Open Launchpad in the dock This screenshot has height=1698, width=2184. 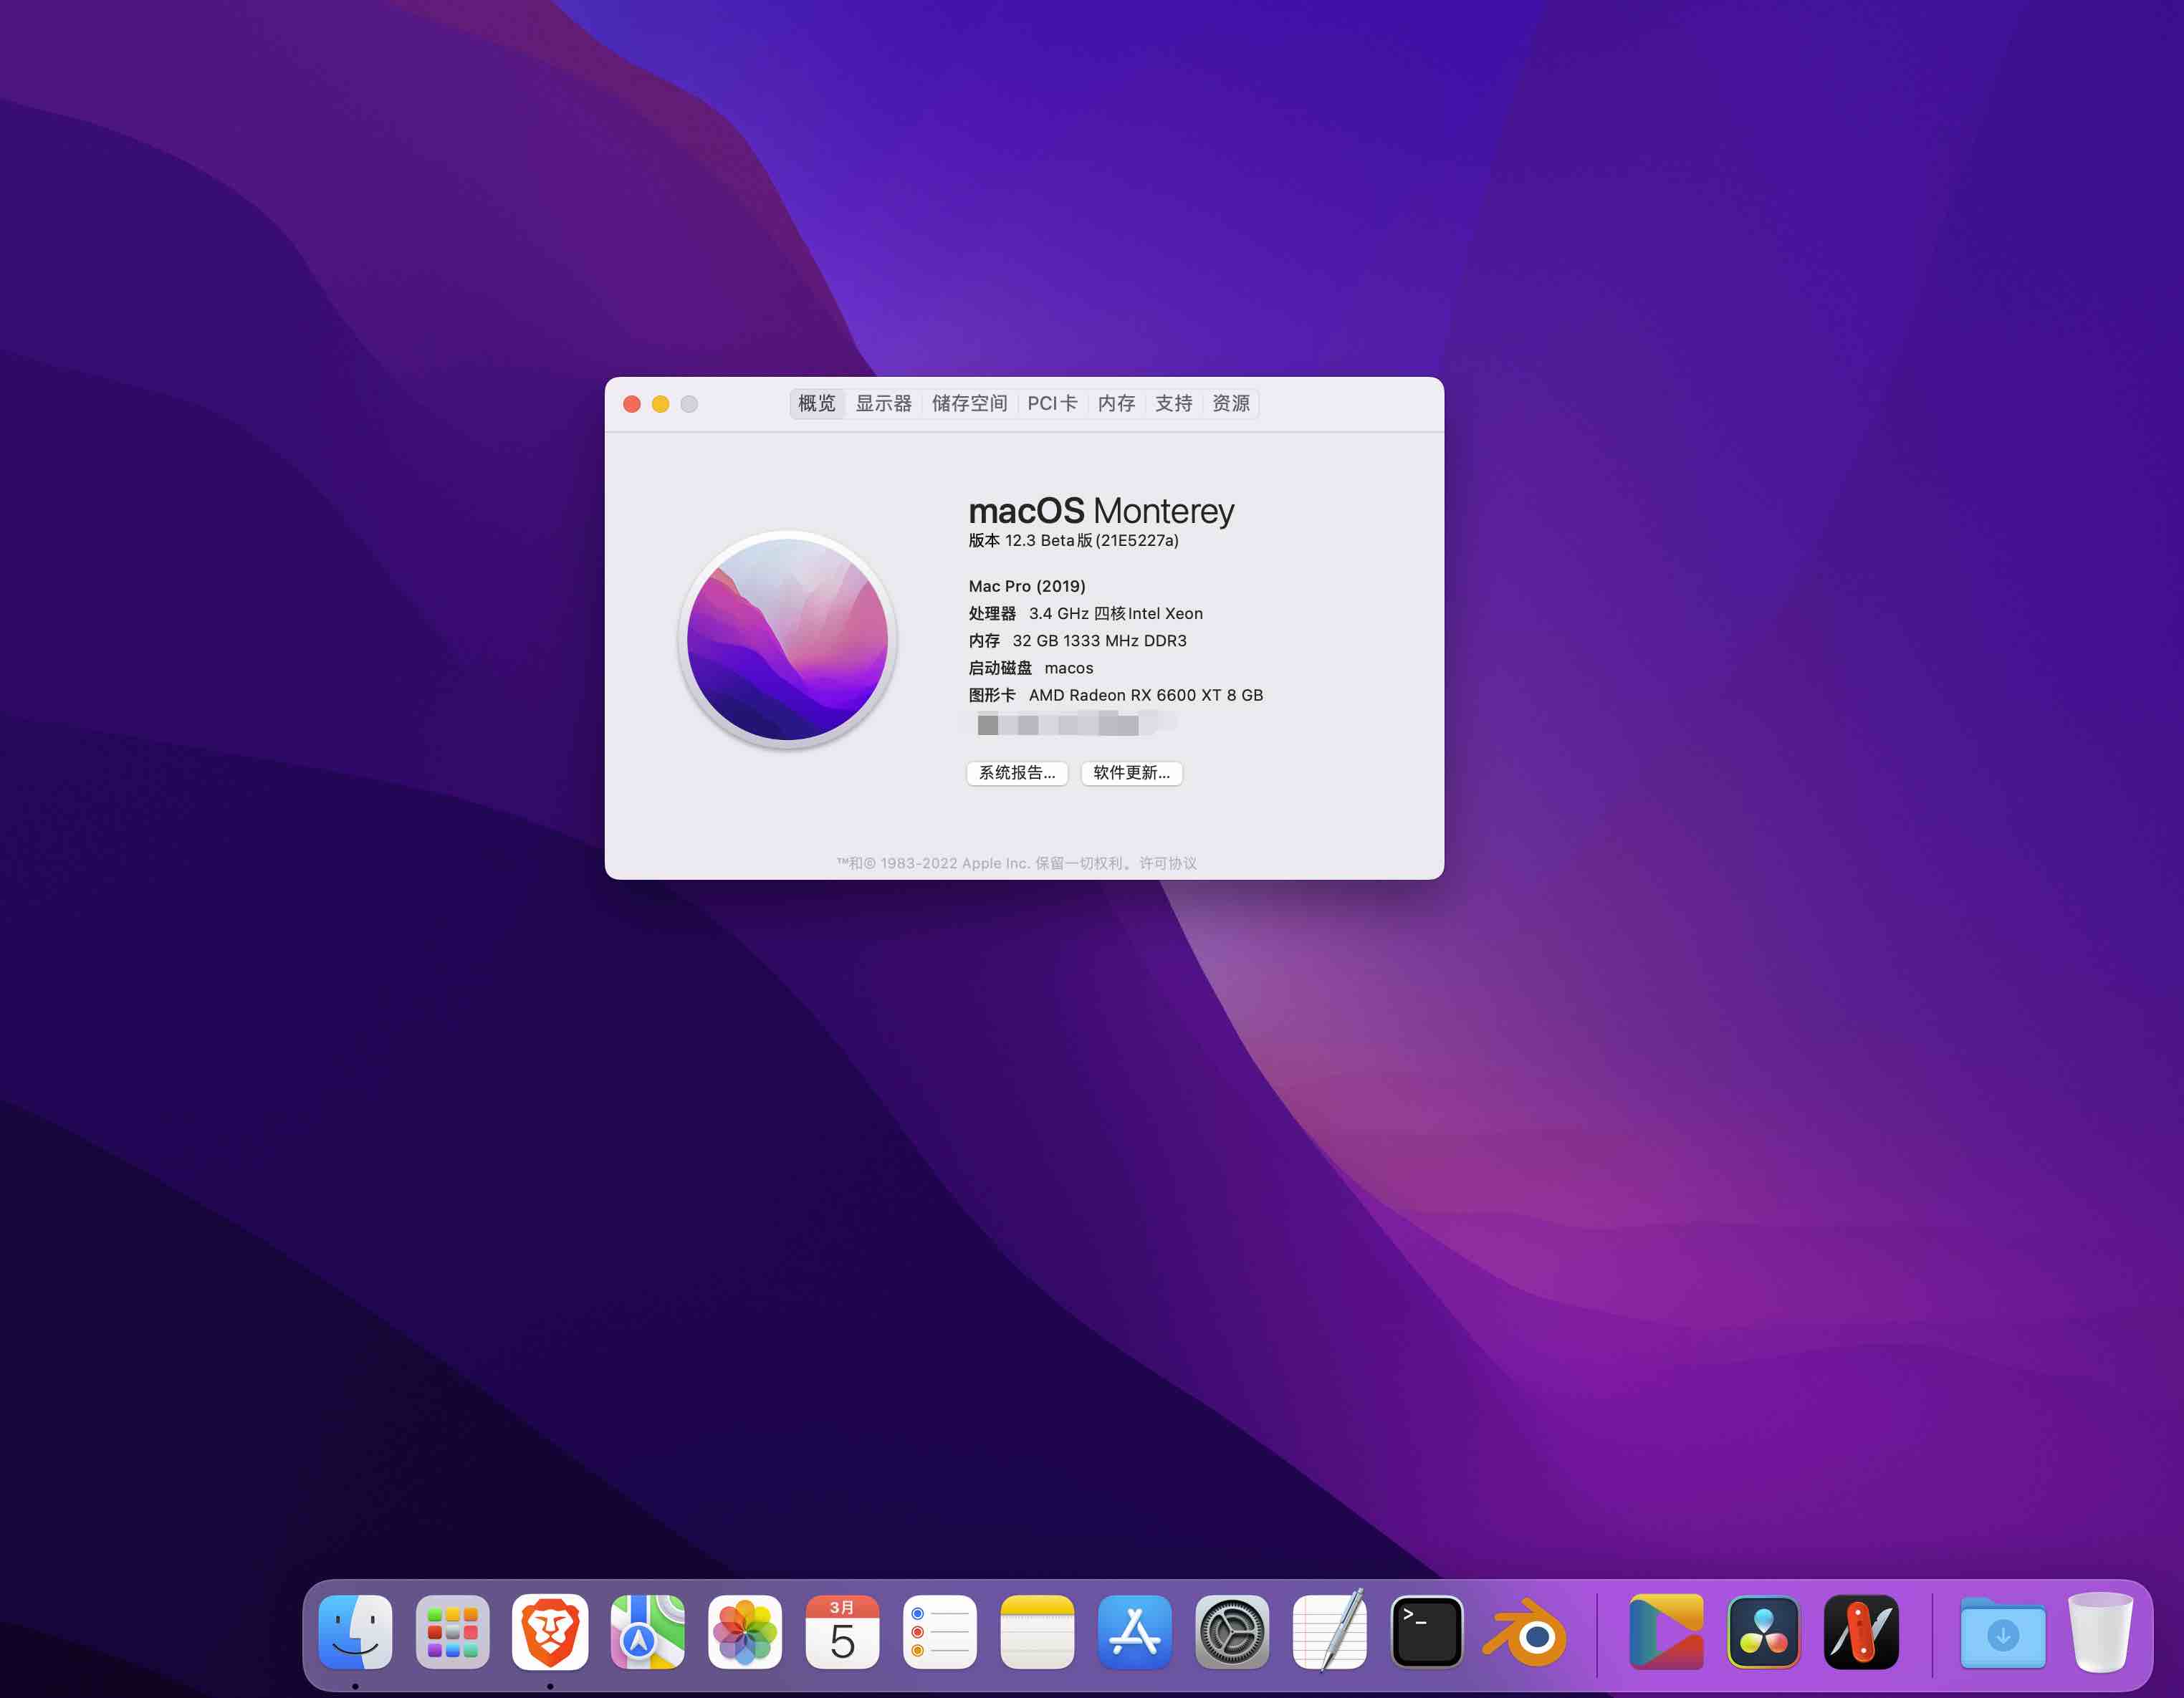click(x=452, y=1632)
